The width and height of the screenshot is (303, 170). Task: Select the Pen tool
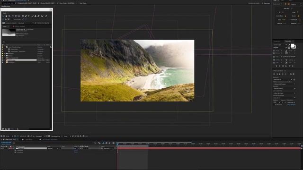[26, 16]
